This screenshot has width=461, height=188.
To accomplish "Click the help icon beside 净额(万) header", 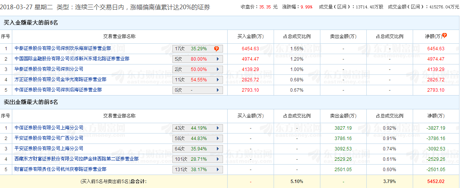I will [445, 35].
